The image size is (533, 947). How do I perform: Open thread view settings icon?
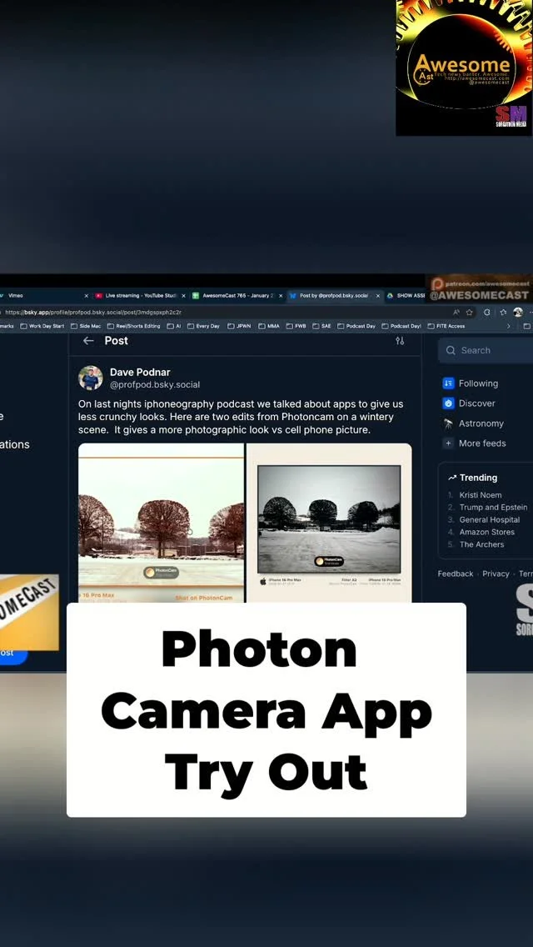pos(400,341)
